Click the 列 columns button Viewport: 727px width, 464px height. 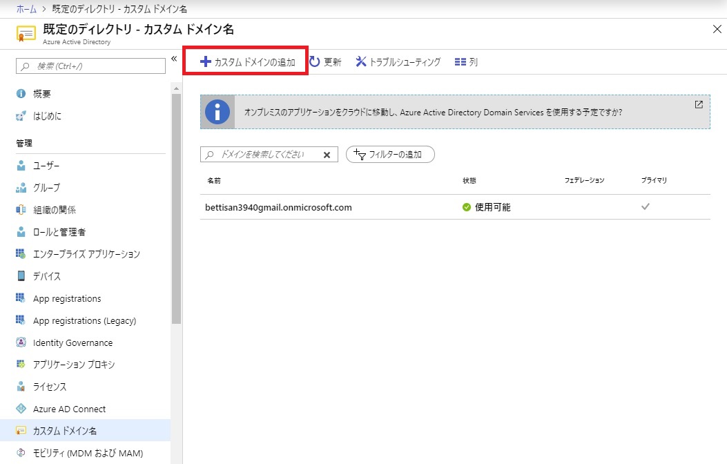point(466,61)
